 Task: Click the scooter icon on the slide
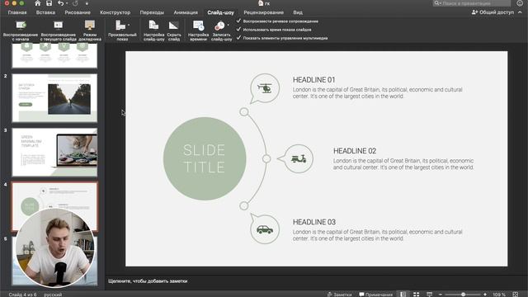click(x=299, y=158)
